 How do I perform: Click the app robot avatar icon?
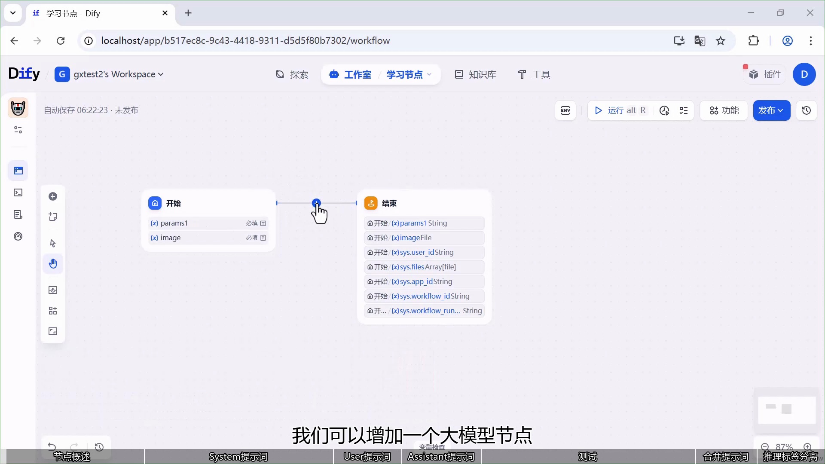pyautogui.click(x=18, y=108)
